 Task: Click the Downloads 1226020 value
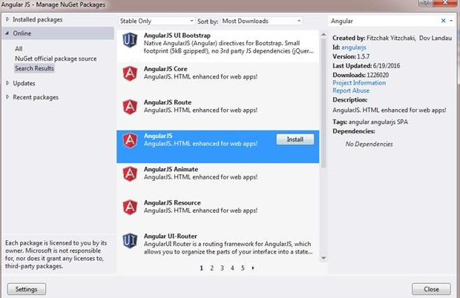[378, 75]
